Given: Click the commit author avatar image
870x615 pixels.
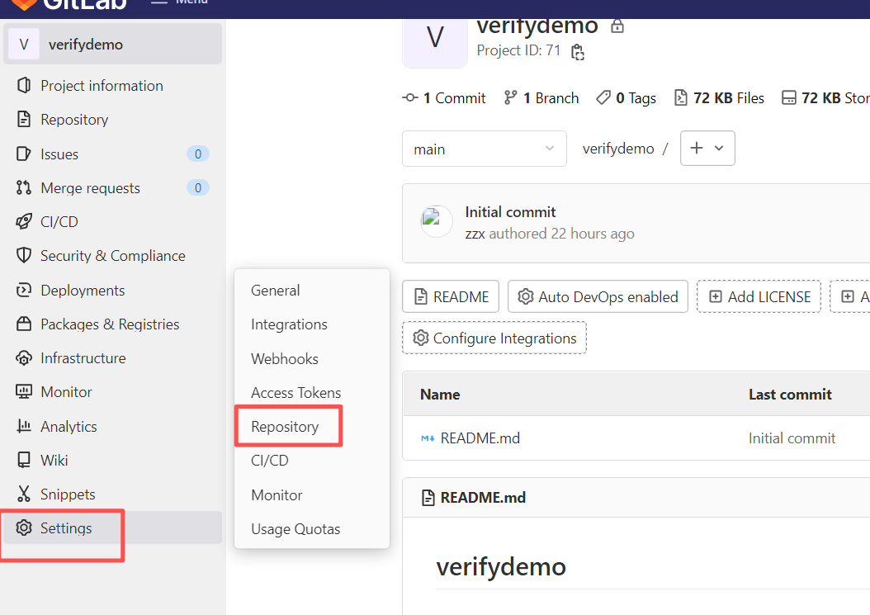Looking at the screenshot, I should point(436,221).
